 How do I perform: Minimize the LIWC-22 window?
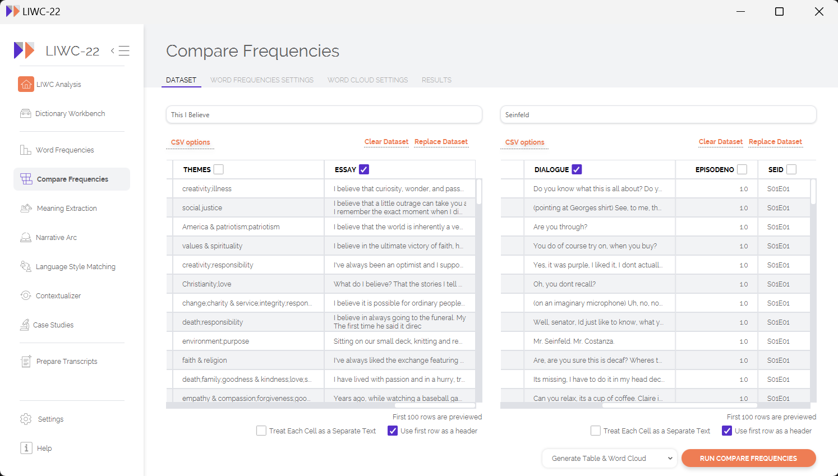740,11
